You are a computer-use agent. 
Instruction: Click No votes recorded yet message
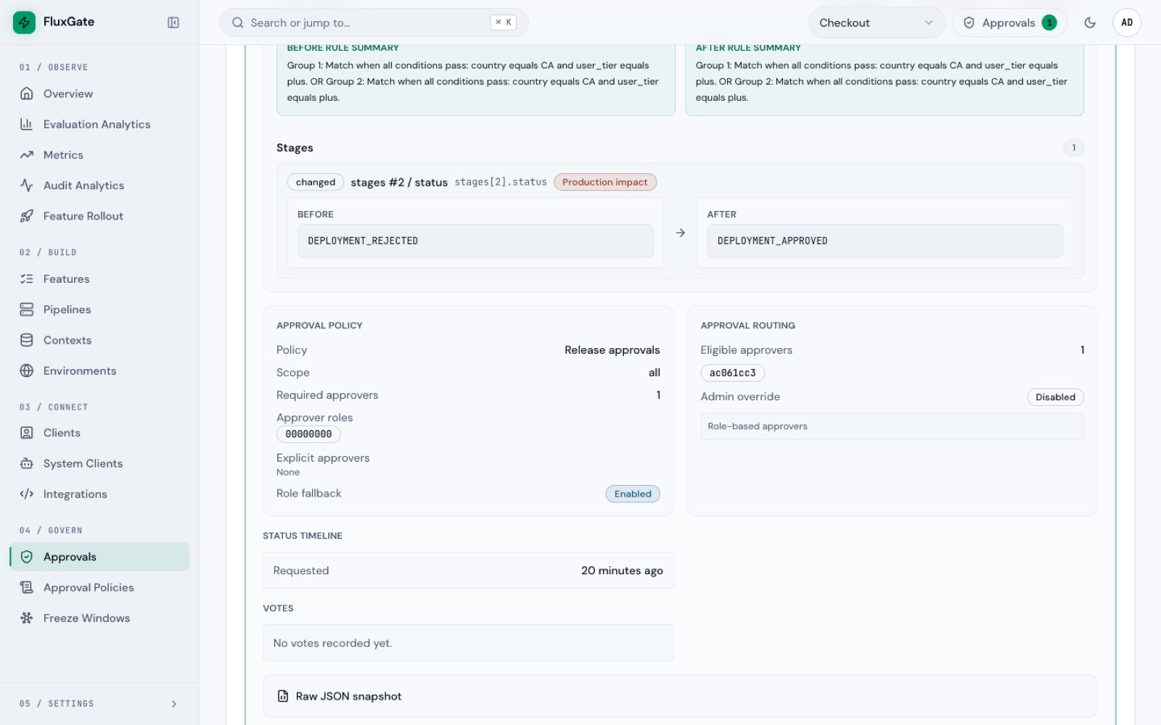coord(468,643)
